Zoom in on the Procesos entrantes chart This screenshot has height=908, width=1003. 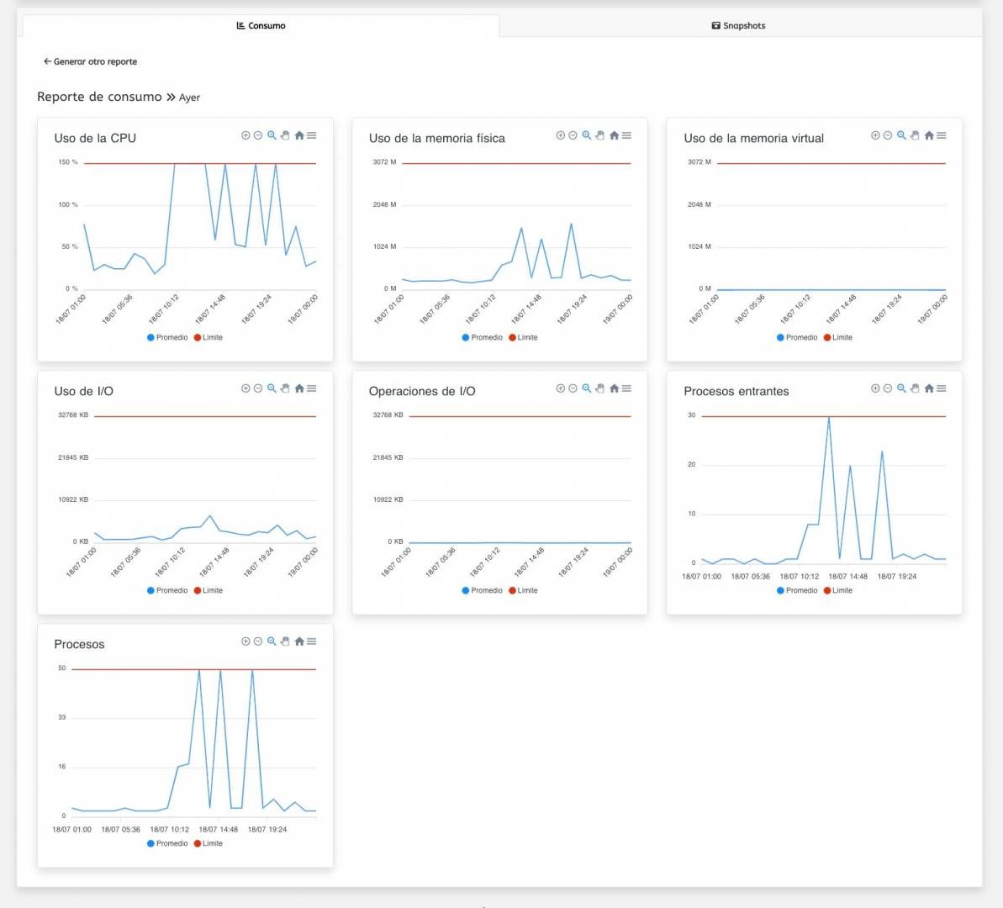point(875,388)
